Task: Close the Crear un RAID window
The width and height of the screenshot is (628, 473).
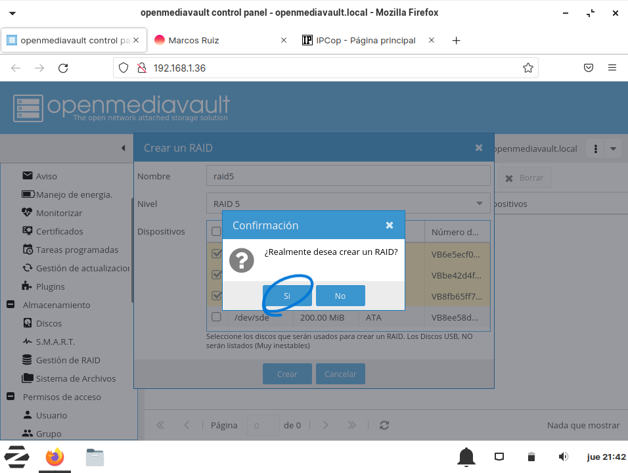Action: click(479, 148)
